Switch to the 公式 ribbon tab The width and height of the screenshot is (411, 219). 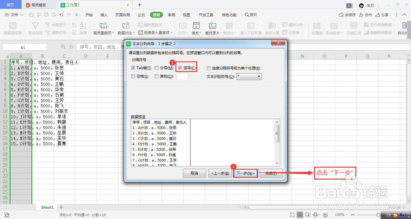tap(141, 14)
